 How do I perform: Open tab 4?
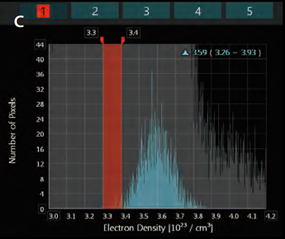coord(198,11)
